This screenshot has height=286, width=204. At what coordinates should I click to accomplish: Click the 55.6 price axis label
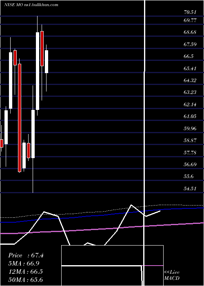pos(188,177)
